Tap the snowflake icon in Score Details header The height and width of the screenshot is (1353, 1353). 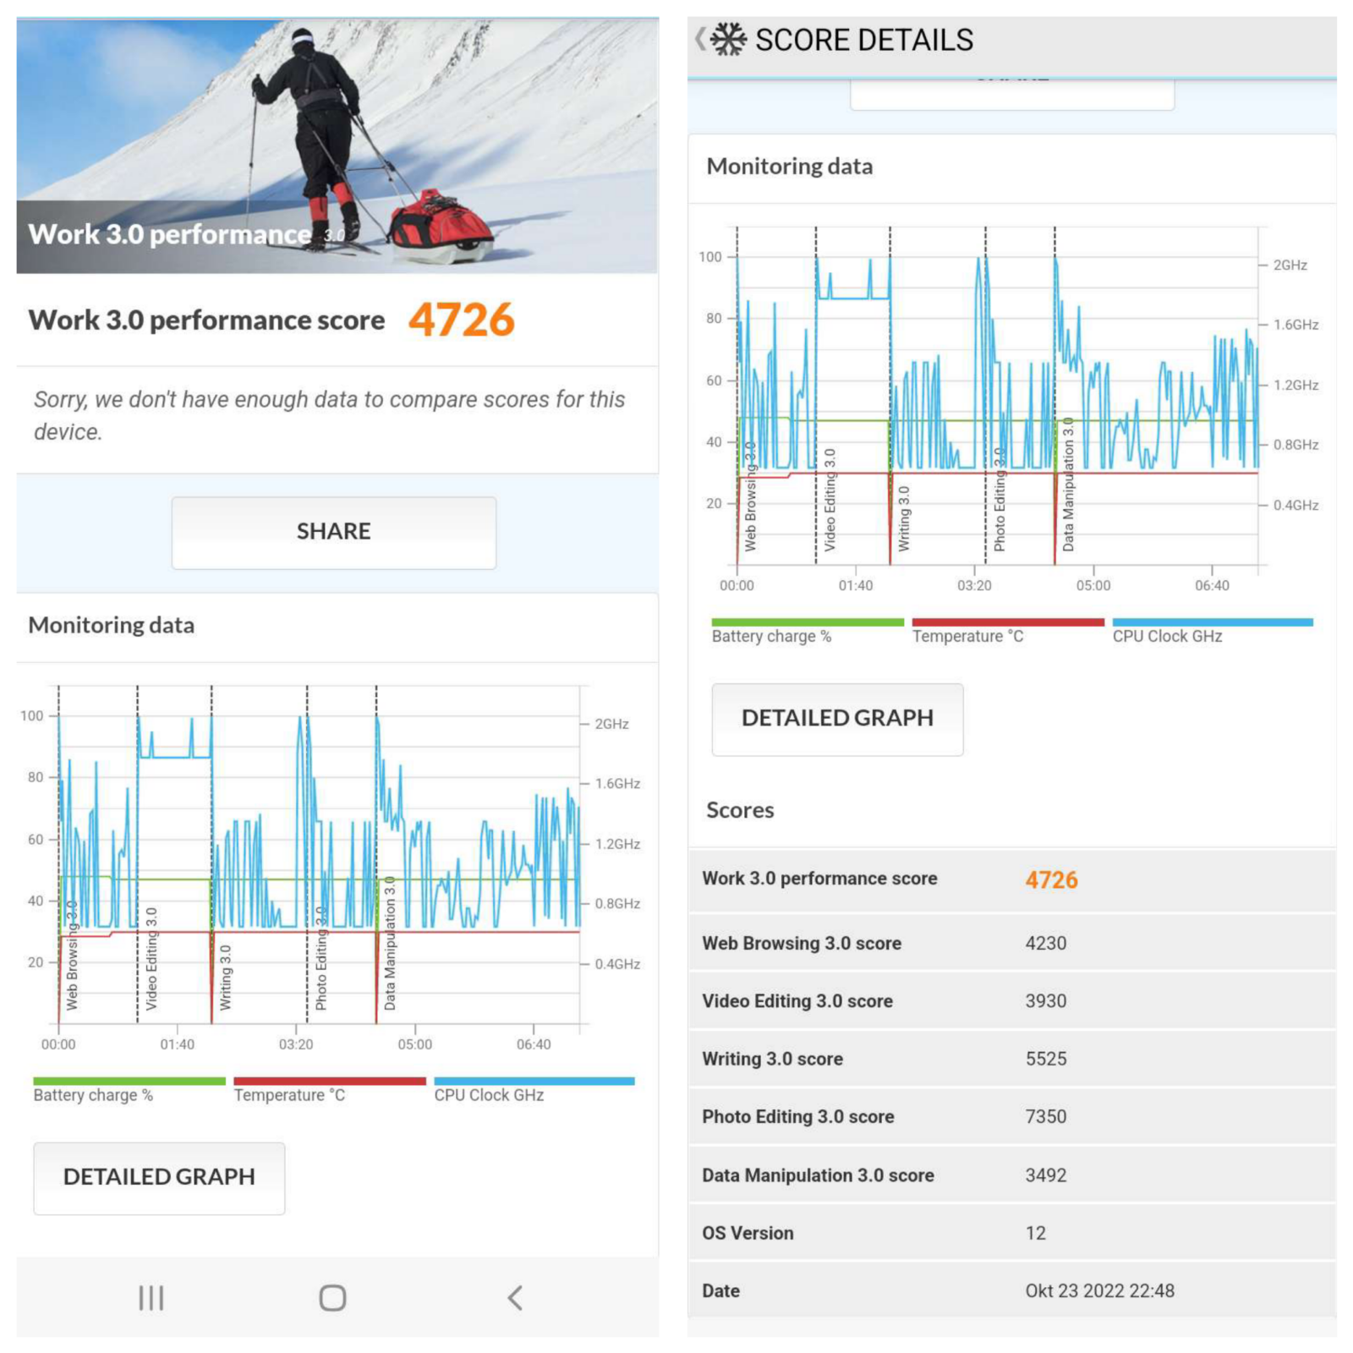728,40
